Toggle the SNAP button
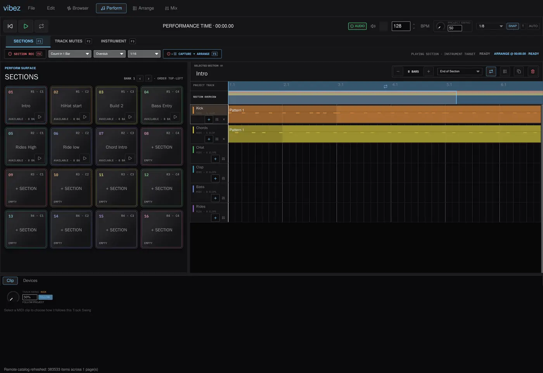Screen dimensions: 543x373 pos(512,26)
